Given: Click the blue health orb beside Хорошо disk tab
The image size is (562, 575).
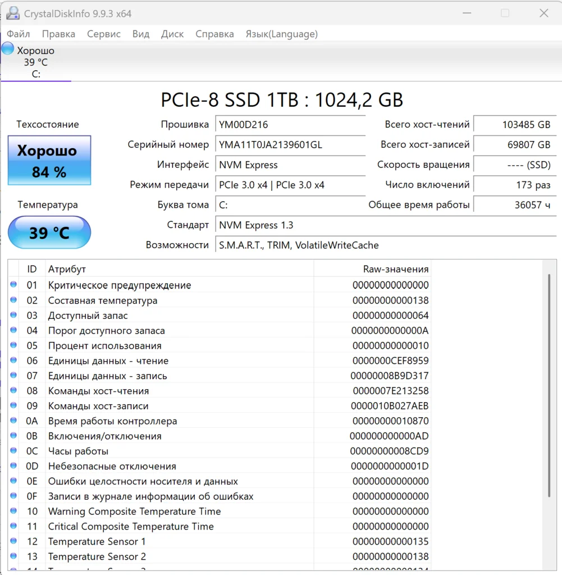Looking at the screenshot, I should (7, 49).
